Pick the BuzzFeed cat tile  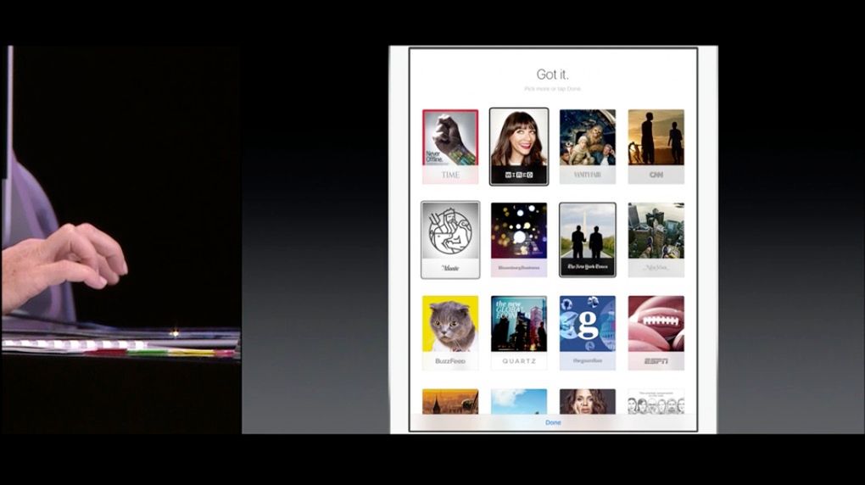pyautogui.click(x=450, y=332)
